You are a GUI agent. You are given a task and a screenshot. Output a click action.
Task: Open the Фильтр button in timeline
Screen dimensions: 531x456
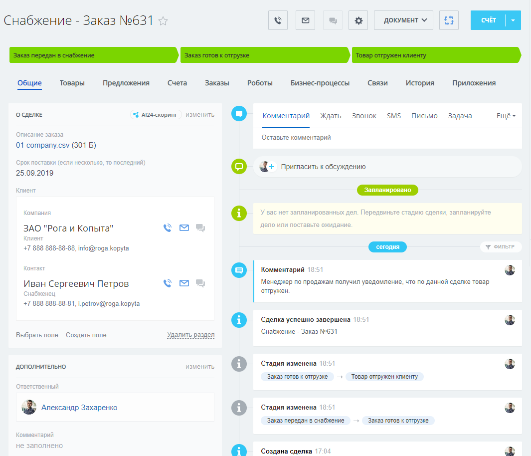coord(501,246)
